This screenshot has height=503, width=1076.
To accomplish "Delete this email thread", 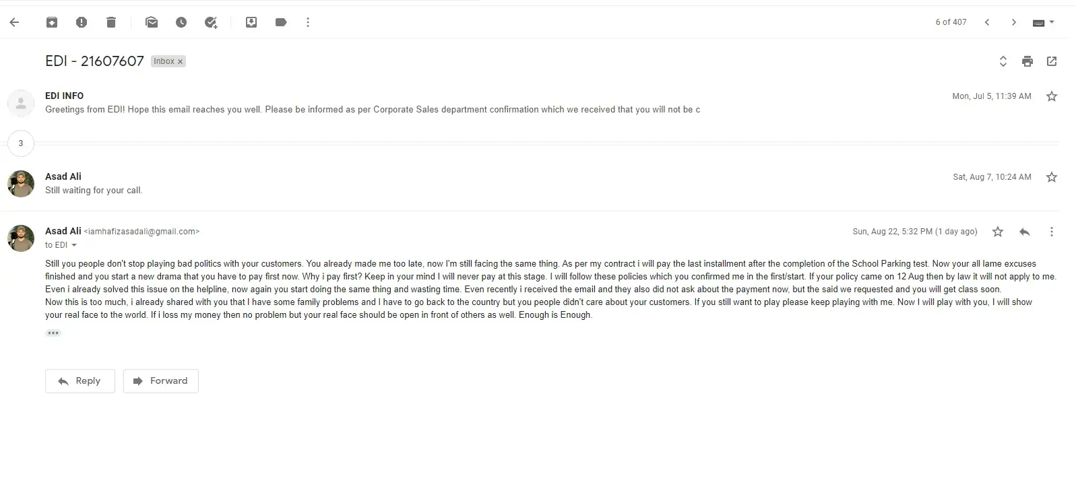I will [x=111, y=22].
